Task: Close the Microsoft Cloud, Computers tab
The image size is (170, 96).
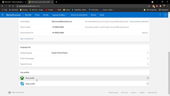Action: click(26, 2)
